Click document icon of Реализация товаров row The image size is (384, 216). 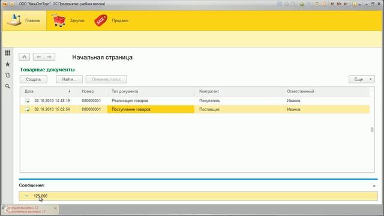[x=27, y=101]
